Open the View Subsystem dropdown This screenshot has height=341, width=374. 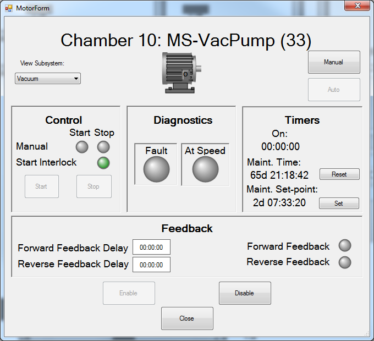48,79
